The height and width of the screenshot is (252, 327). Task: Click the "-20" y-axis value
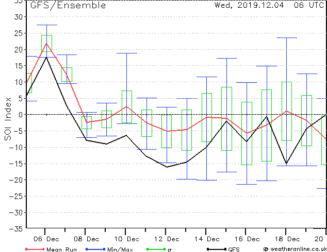(x=17, y=180)
